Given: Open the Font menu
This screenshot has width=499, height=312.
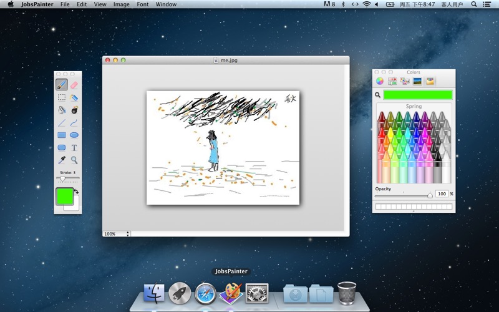Looking at the screenshot, I should click(143, 4).
